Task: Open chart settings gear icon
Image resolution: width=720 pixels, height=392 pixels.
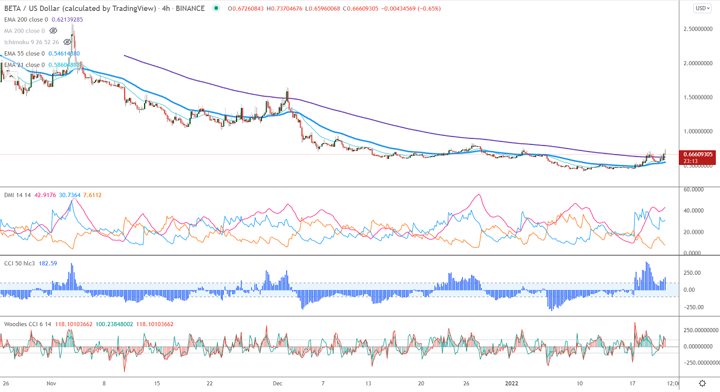Action: coord(702,384)
